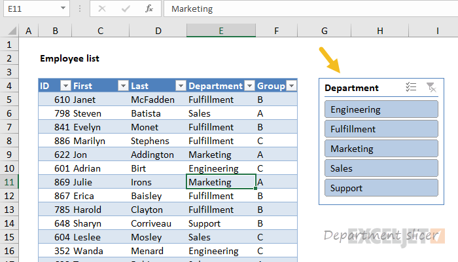
Task: Select column D header
Action: click(158, 31)
